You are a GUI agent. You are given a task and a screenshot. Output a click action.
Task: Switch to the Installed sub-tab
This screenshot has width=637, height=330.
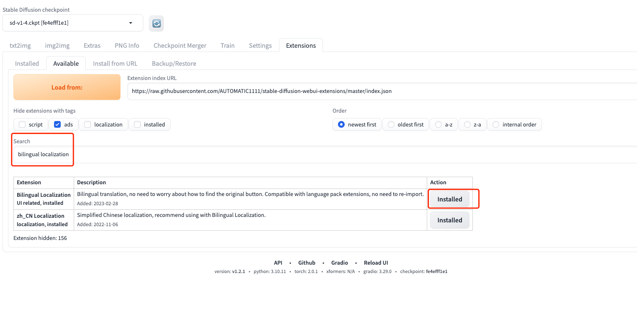click(x=27, y=63)
